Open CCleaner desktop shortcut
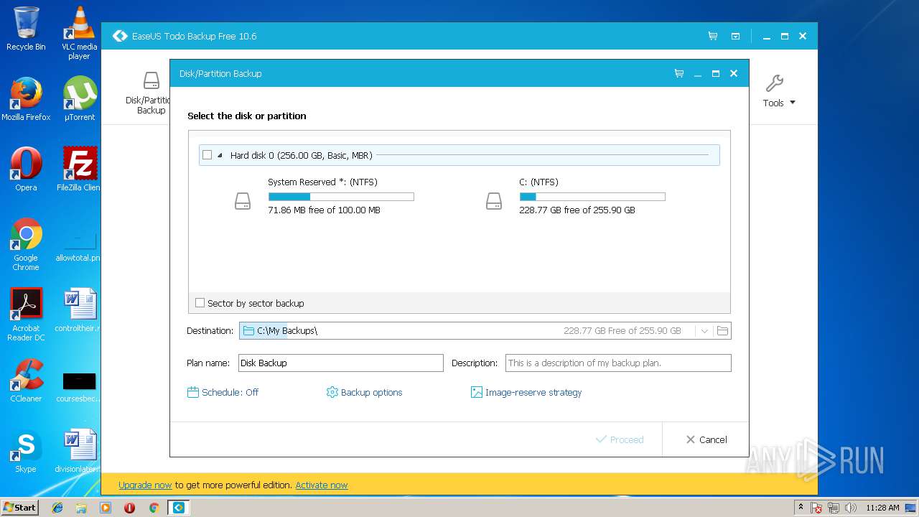 (26, 381)
